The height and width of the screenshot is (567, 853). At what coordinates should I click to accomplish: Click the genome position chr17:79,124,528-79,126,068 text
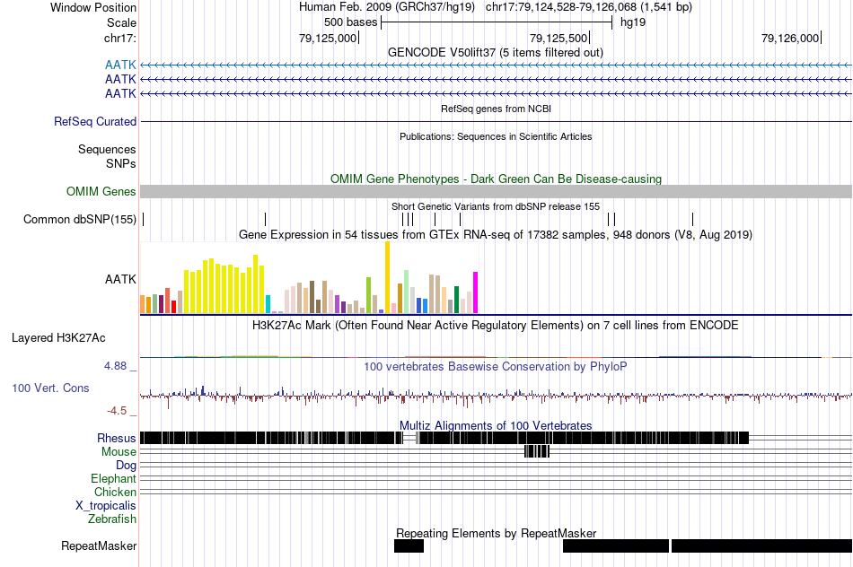589,7
